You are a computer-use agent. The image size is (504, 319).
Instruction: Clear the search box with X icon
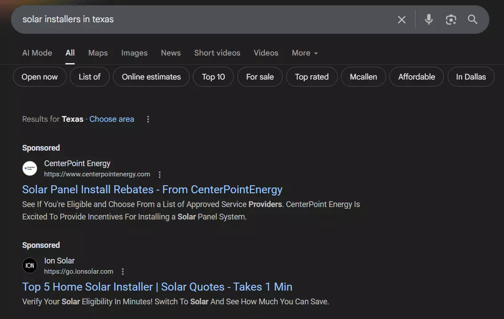coord(401,20)
